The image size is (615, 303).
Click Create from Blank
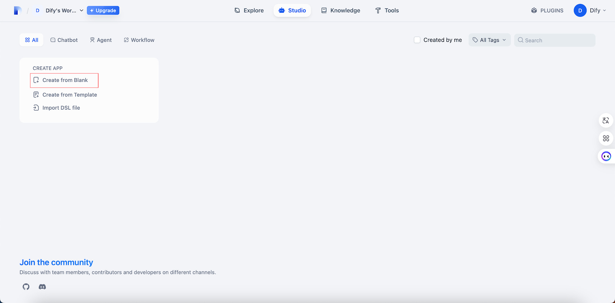click(x=64, y=80)
